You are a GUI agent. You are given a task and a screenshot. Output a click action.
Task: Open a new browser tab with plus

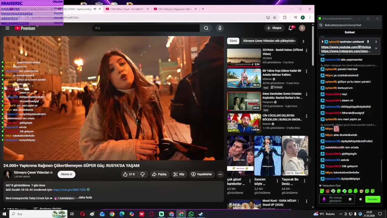coord(203,9)
